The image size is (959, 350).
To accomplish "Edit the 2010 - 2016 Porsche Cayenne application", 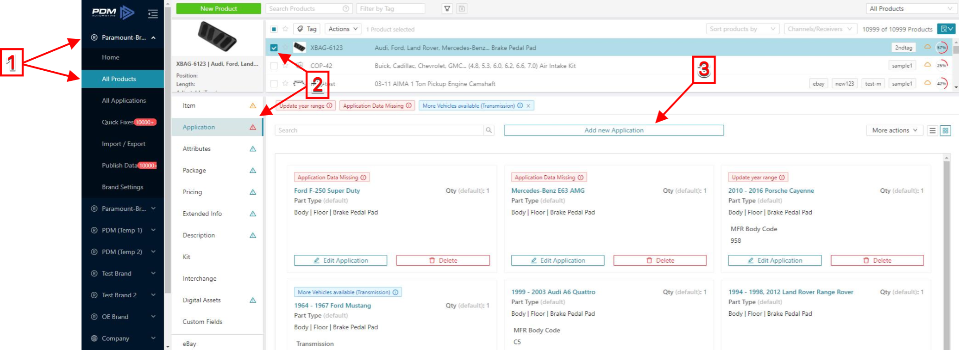I will [775, 260].
